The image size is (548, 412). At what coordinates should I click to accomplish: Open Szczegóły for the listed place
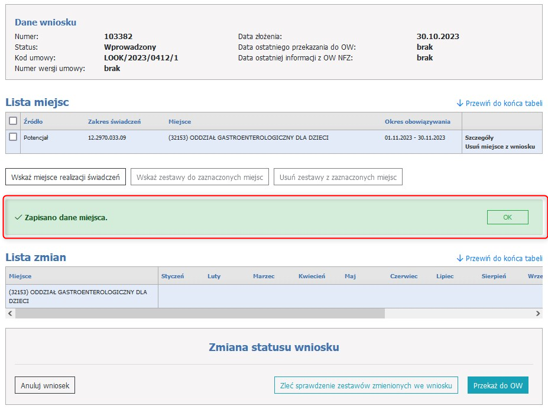[479, 137]
